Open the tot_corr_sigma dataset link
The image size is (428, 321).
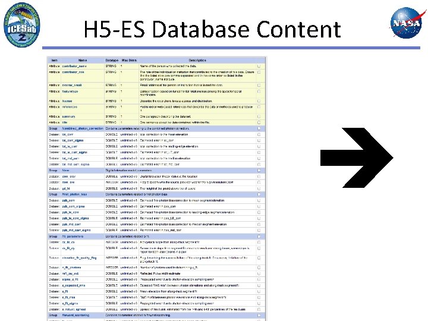[73, 140]
